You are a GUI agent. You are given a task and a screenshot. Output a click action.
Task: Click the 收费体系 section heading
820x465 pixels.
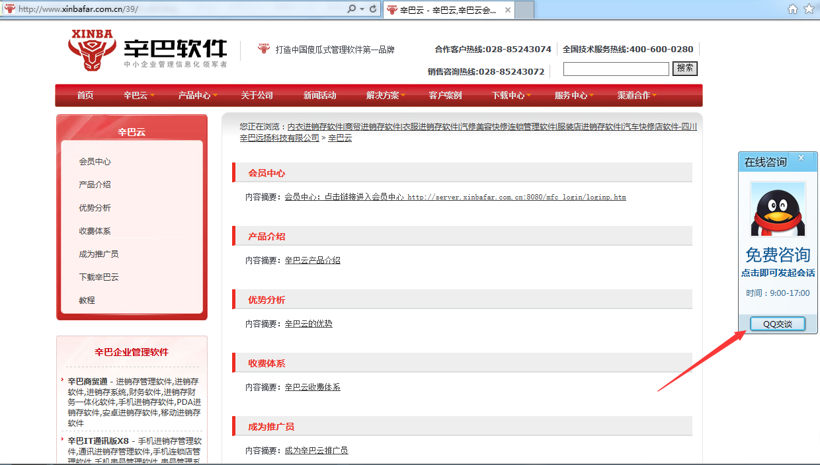coord(266,363)
